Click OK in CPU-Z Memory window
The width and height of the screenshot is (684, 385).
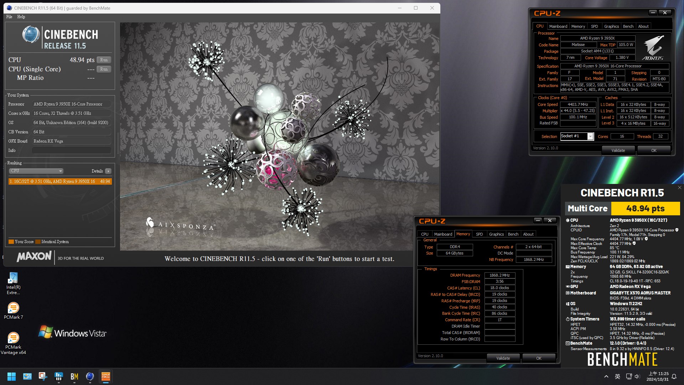(539, 358)
